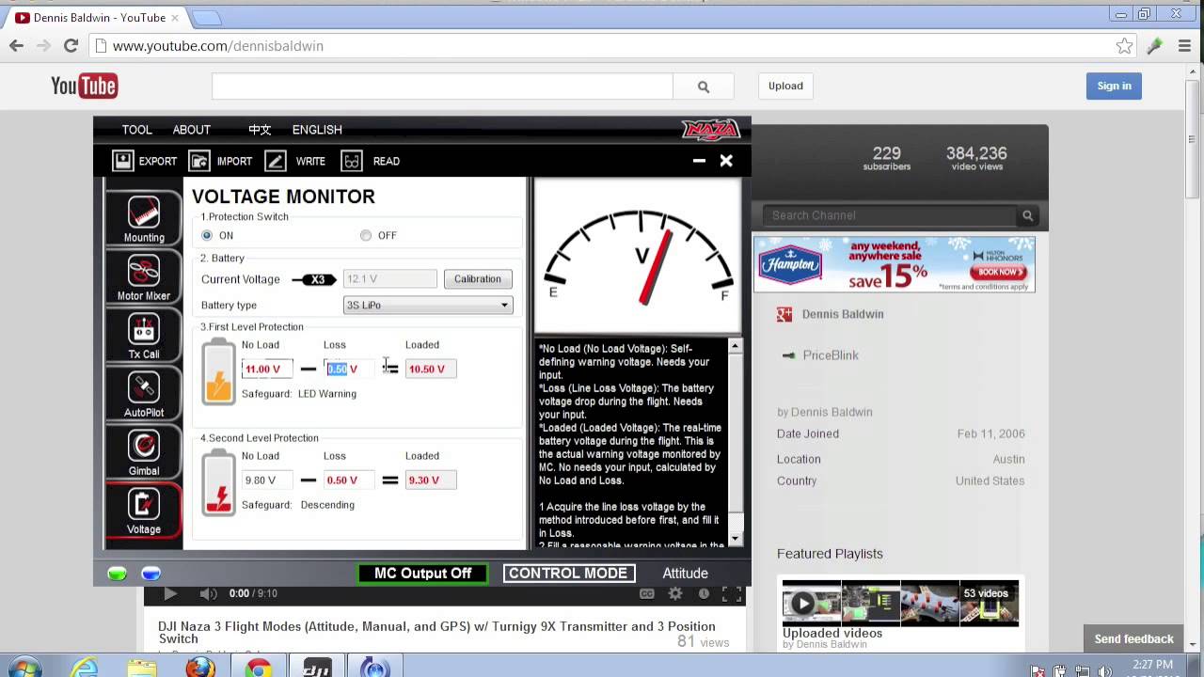Enter fullscreen on the video player
This screenshot has height=677, width=1204.
731,593
